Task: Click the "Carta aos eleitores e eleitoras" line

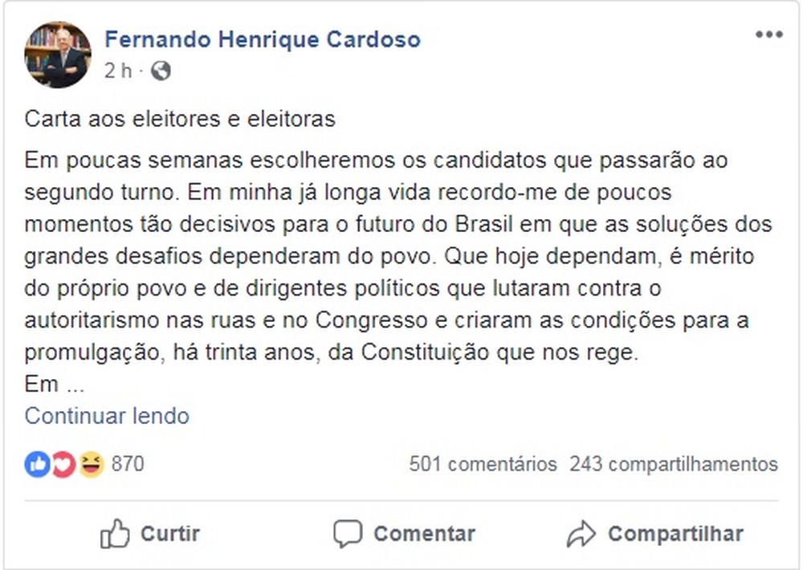Action: pyautogui.click(x=180, y=120)
